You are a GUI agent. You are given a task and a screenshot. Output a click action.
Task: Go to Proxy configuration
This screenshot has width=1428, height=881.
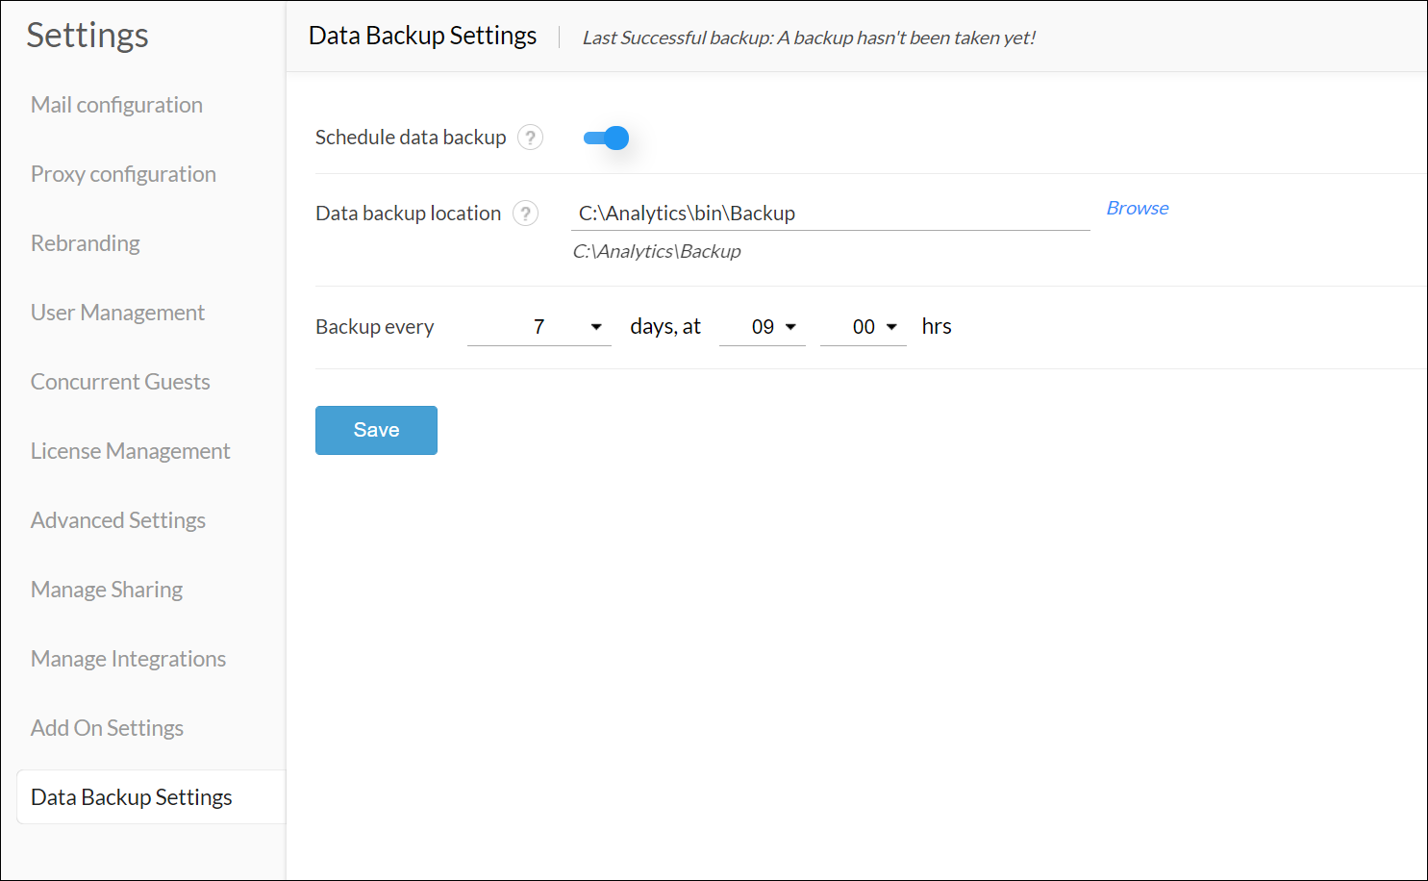click(123, 174)
